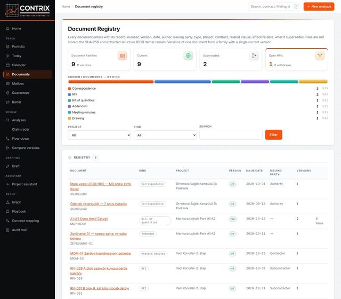
Task: Click Document Families folder icon
Action: (x=123, y=56)
